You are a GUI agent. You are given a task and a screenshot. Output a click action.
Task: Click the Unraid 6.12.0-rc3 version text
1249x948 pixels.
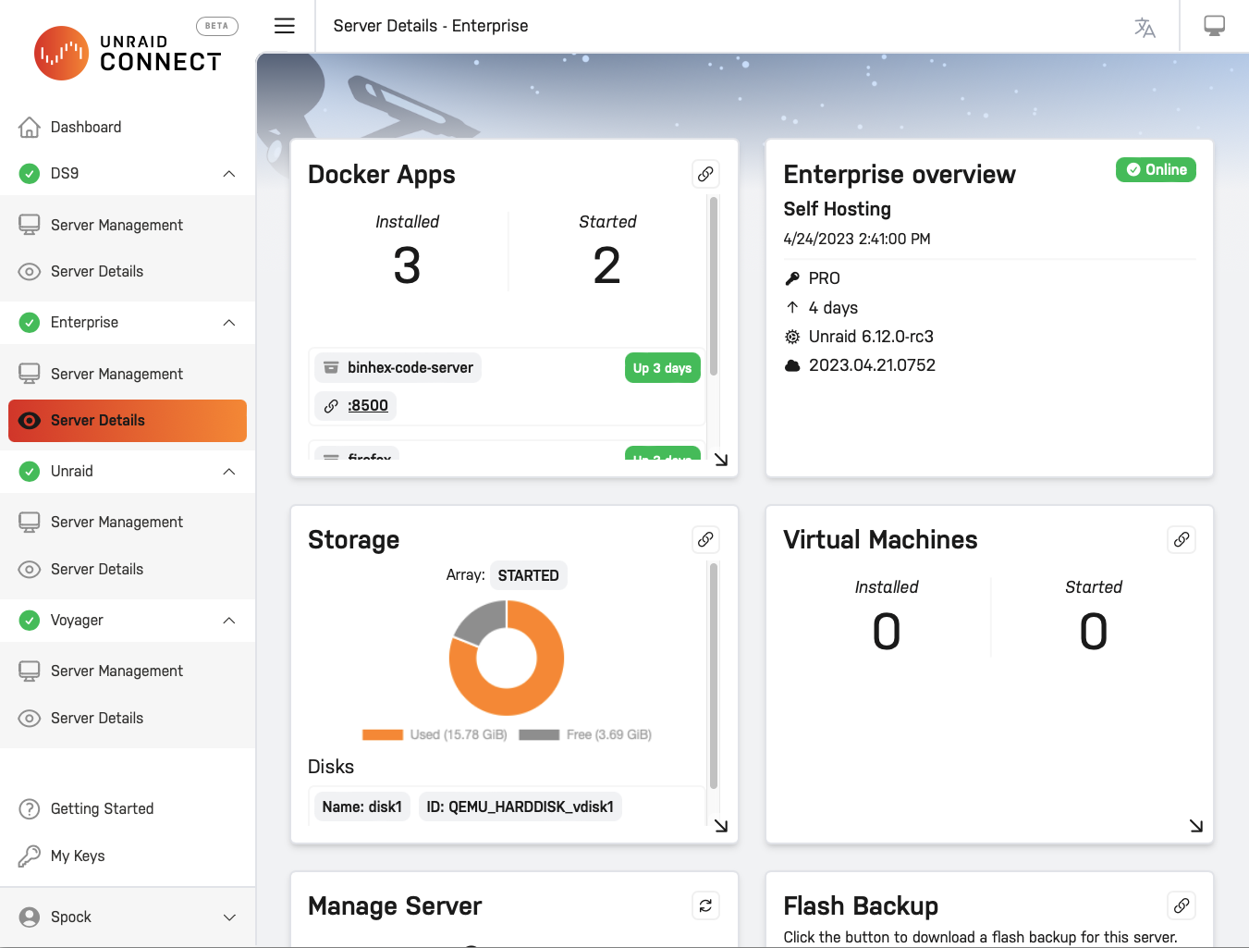coord(871,337)
